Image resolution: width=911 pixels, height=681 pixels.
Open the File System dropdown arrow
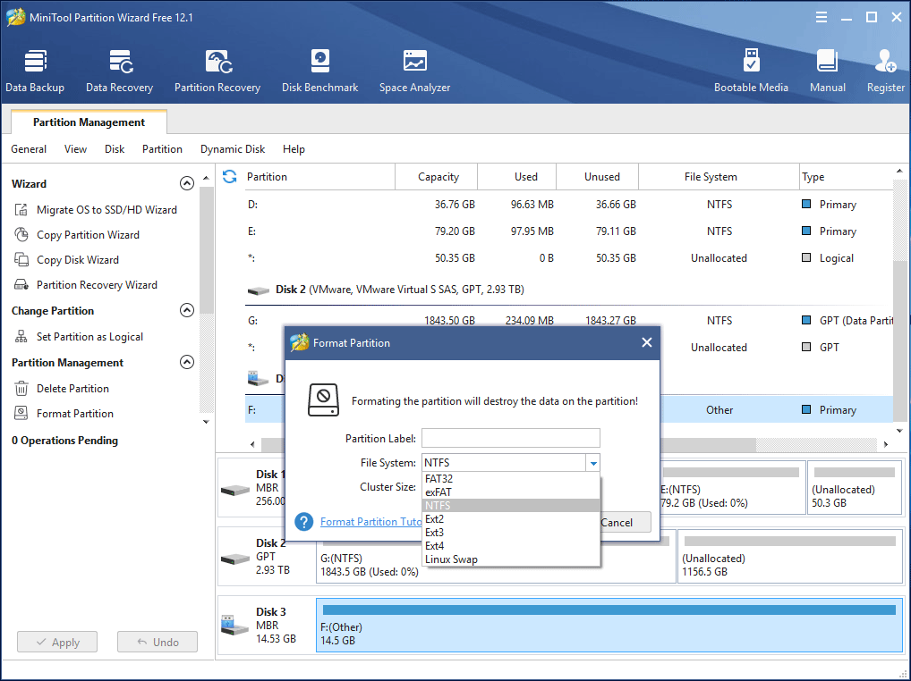pos(592,463)
